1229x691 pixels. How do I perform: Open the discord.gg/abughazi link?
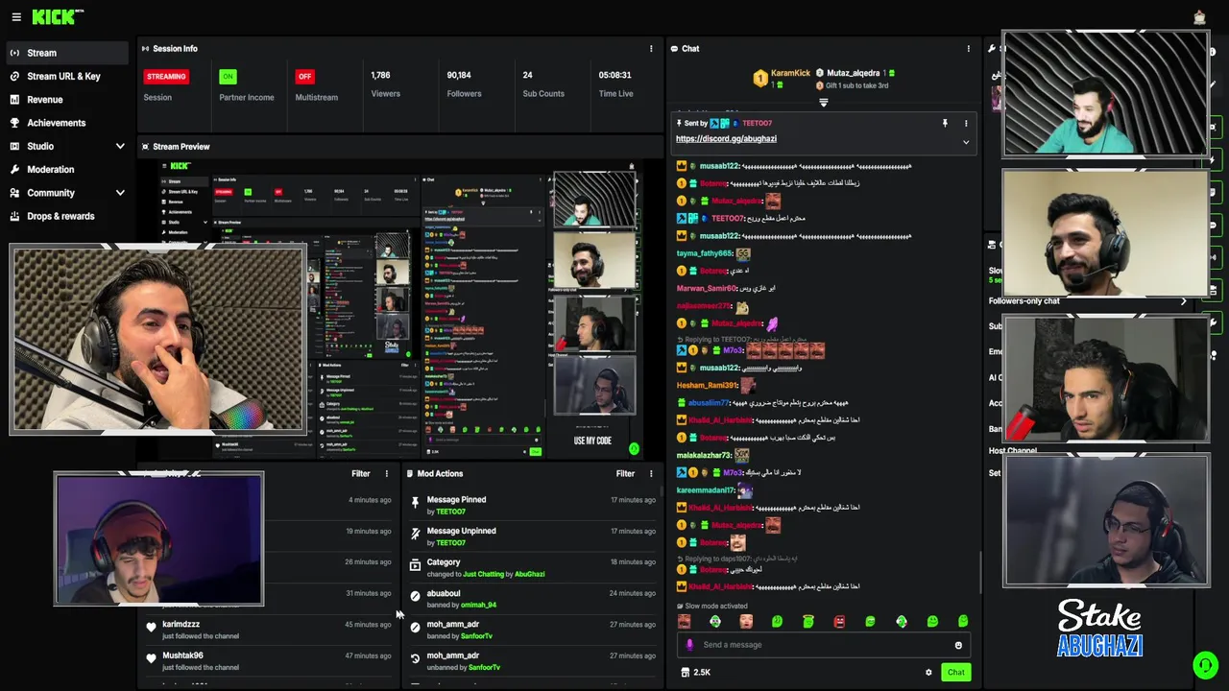click(726, 139)
